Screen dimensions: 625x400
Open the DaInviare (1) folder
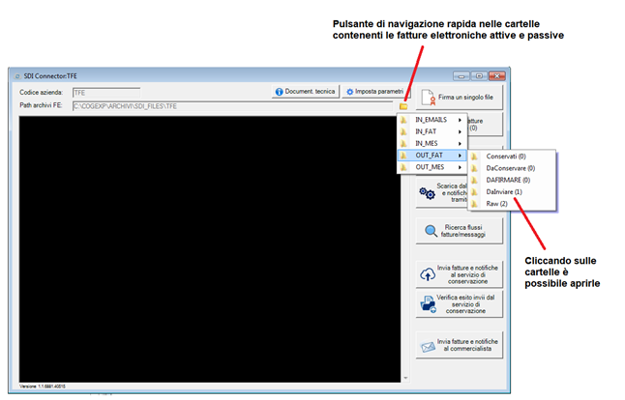(512, 192)
